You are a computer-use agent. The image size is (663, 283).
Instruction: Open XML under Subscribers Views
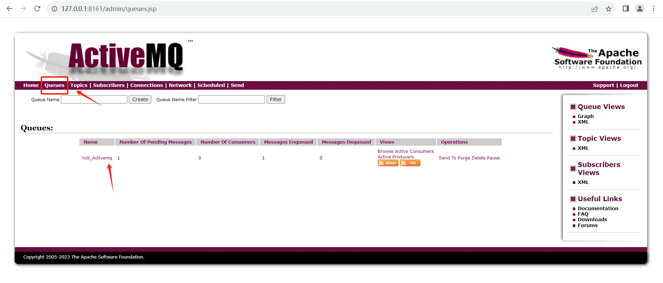pyautogui.click(x=583, y=182)
